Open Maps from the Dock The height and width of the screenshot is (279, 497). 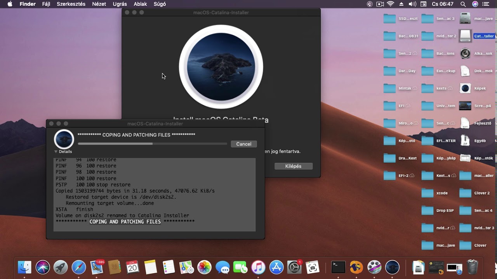186,267
